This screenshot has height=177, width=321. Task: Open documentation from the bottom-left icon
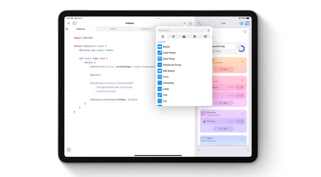tap(69, 150)
